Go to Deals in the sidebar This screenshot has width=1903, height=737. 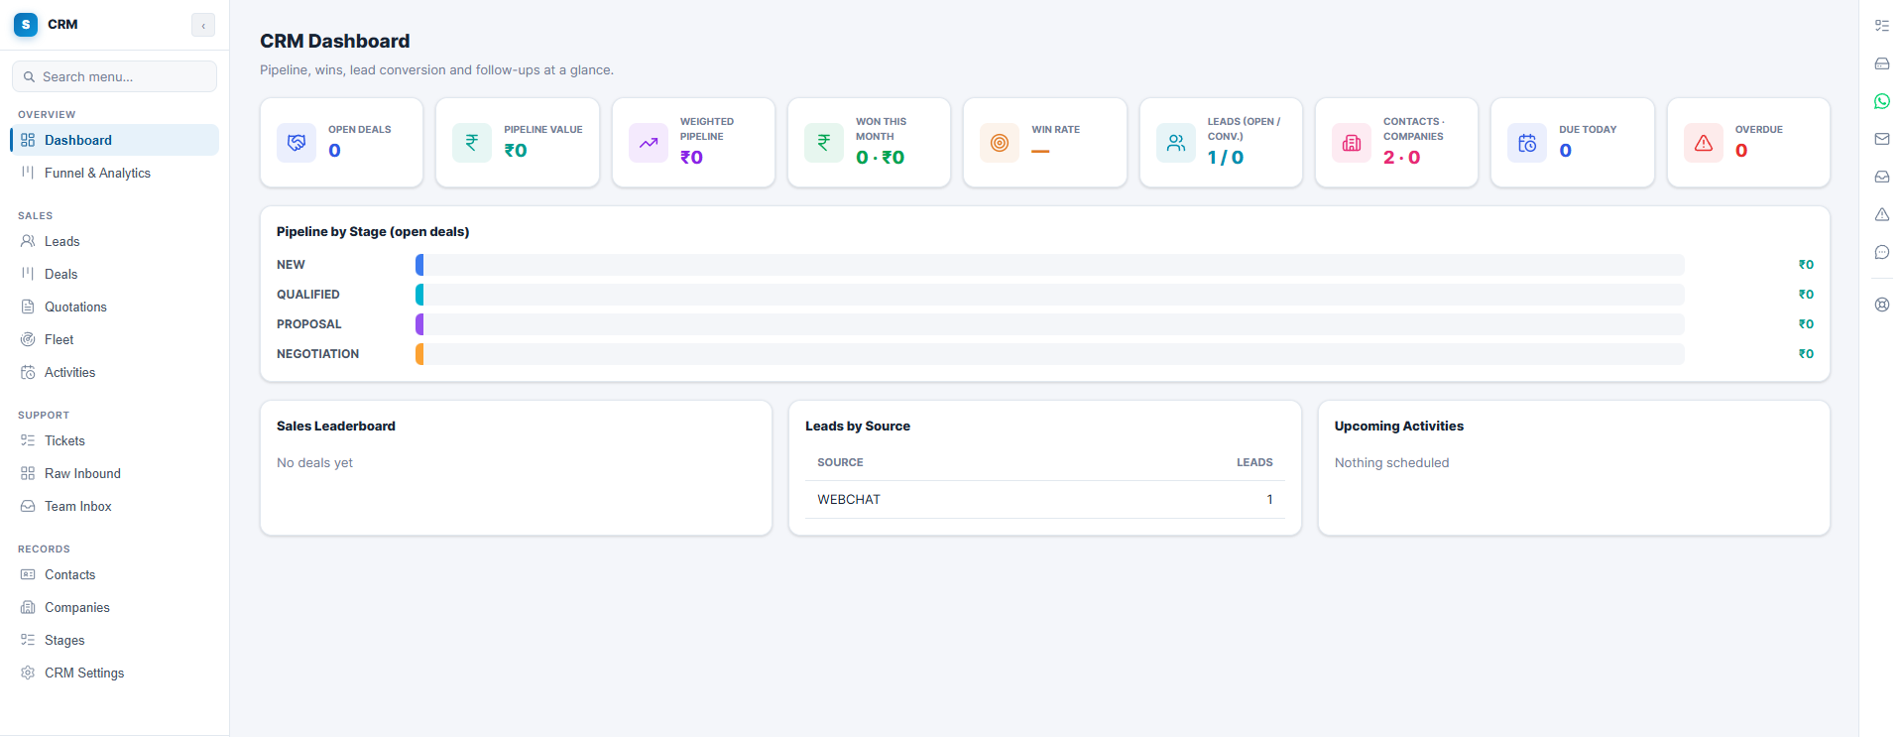point(114,274)
